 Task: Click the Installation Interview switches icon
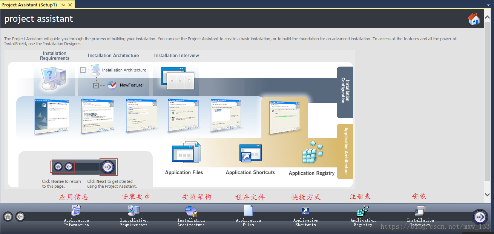pos(178,78)
